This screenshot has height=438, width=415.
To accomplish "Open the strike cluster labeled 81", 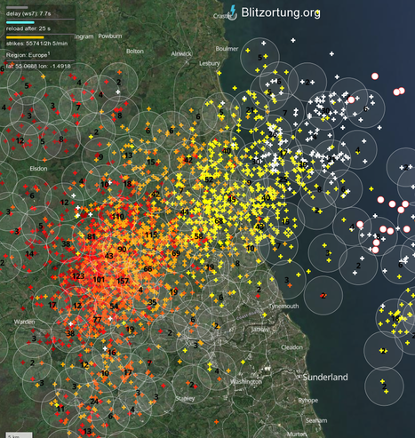I will coord(92,236).
